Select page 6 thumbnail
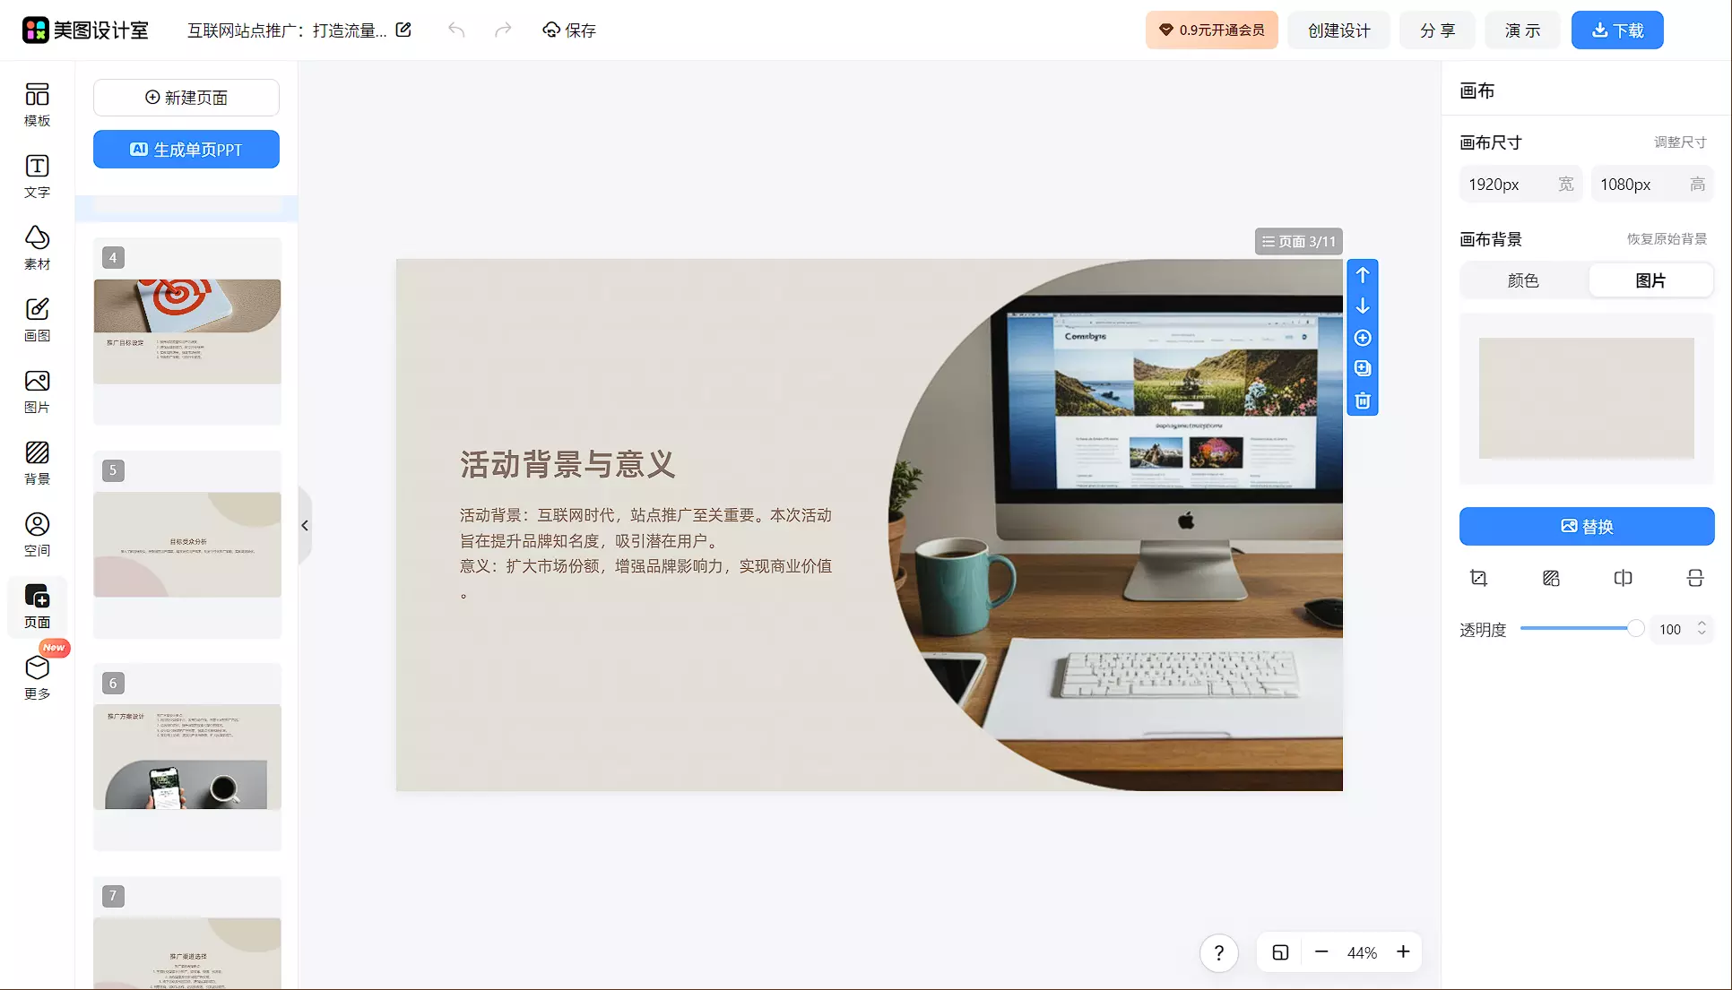Viewport: 1732px width, 990px height. (187, 756)
